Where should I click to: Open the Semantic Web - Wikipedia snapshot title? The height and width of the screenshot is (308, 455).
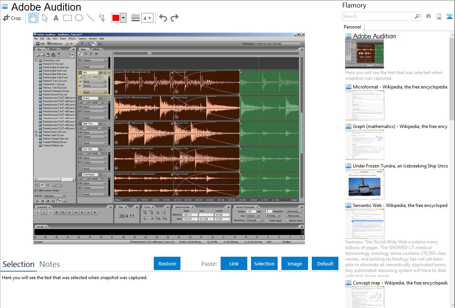[x=400, y=205]
